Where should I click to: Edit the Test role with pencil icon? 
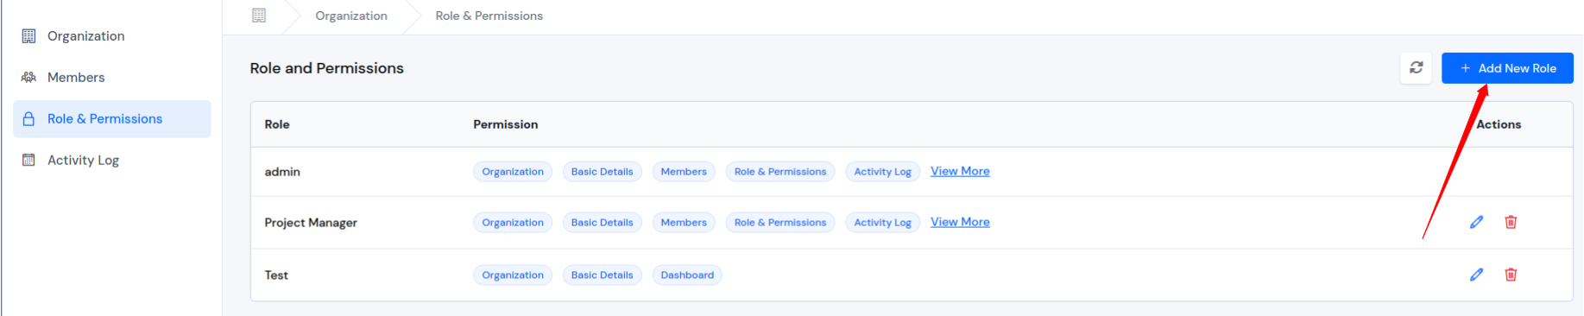tap(1476, 275)
